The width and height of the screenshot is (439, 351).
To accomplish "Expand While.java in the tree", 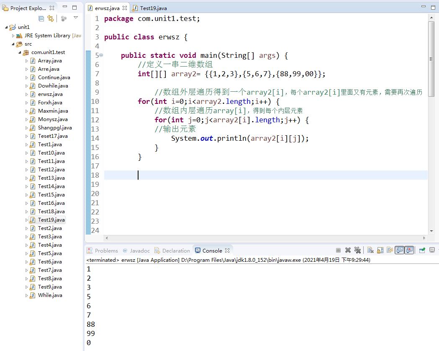I will tap(26, 295).
